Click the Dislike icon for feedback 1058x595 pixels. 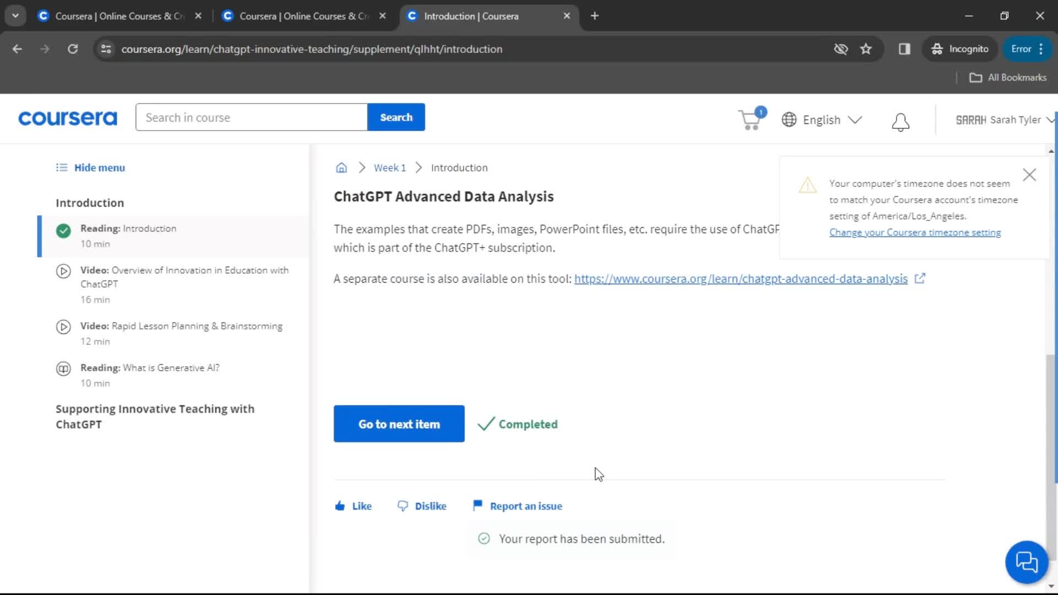[x=403, y=506]
